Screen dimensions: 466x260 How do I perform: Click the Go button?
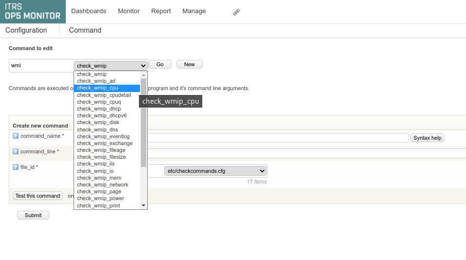click(x=160, y=64)
